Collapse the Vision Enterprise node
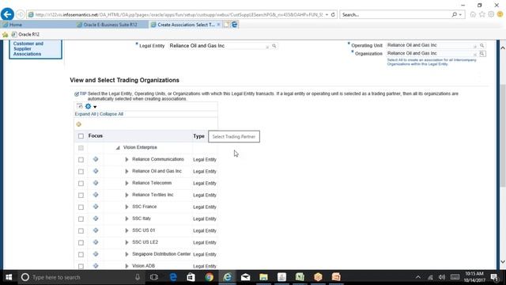 (x=118, y=148)
